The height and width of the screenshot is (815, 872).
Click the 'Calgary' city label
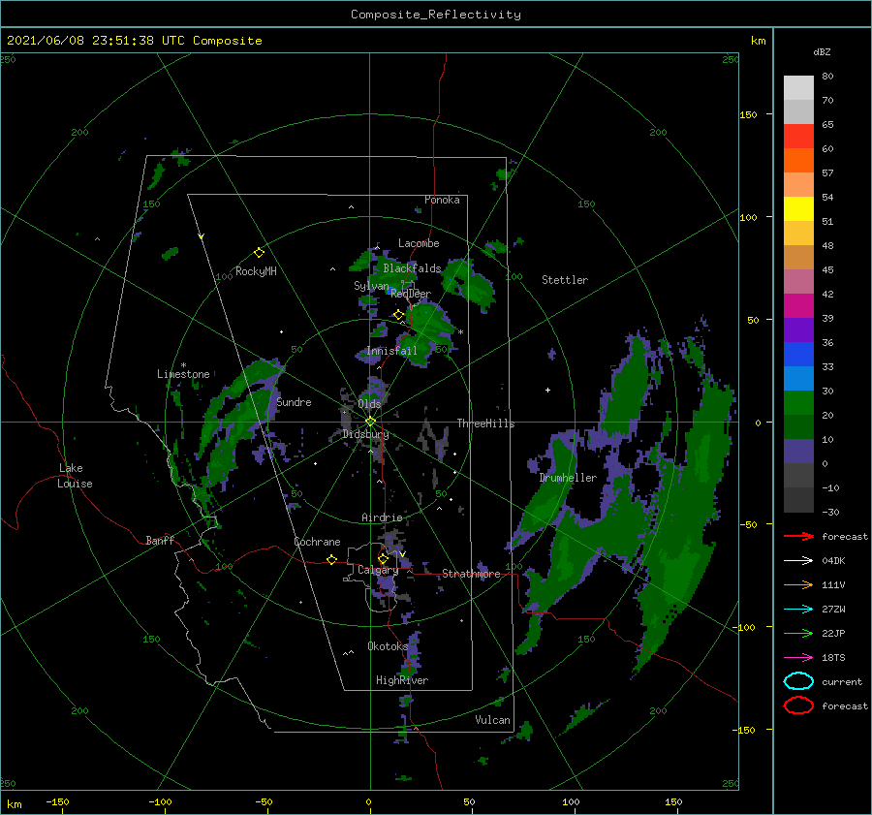(x=378, y=570)
